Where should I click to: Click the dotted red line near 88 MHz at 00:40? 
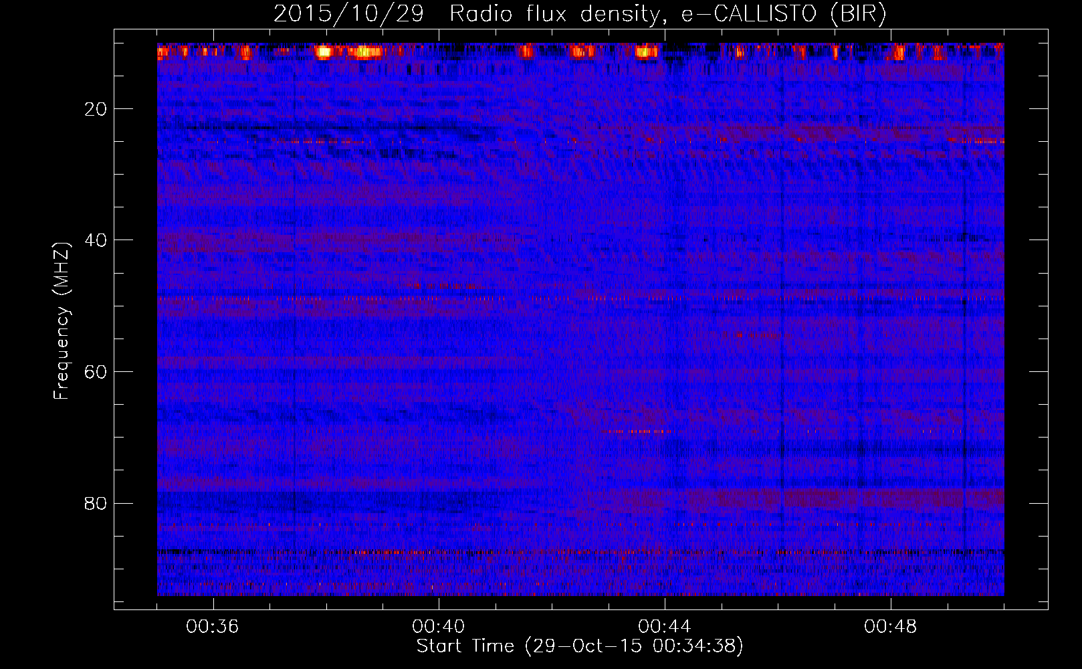pyautogui.click(x=439, y=553)
